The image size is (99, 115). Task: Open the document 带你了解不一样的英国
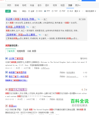pos(19,77)
